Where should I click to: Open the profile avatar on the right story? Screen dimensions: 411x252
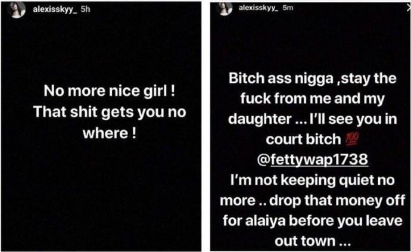(225, 9)
